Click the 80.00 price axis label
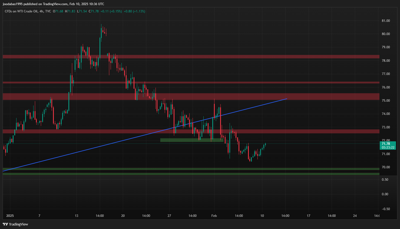This screenshot has width=400, height=229. [x=386, y=34]
